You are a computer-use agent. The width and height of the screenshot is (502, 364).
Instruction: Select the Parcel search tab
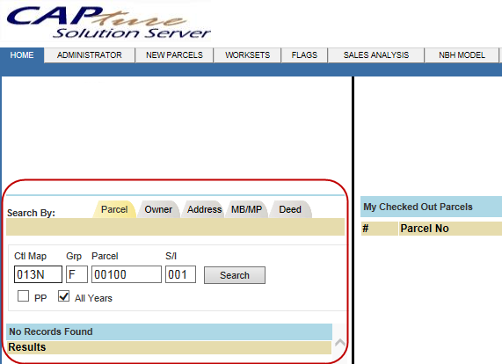coord(114,209)
